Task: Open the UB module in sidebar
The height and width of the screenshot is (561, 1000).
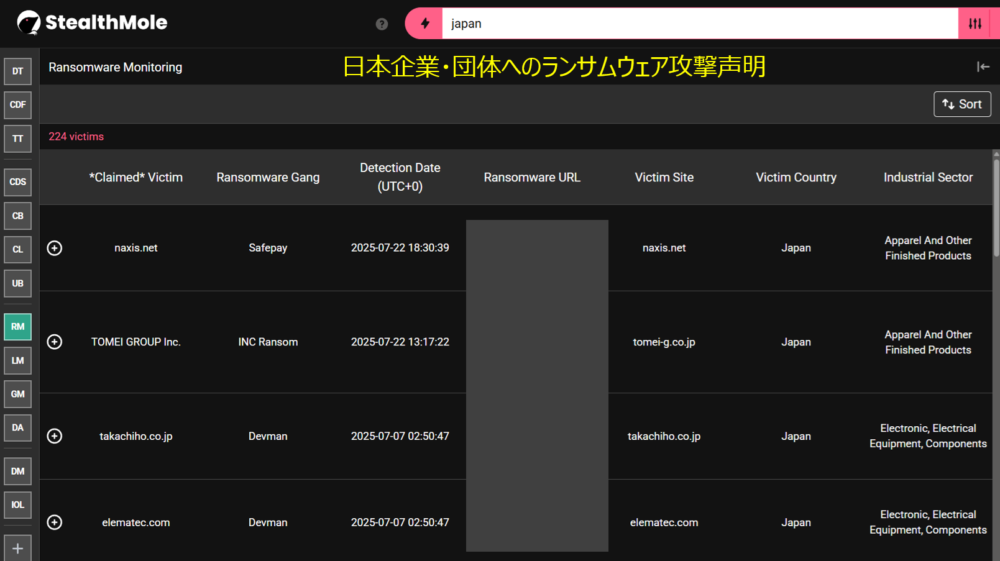Action: click(17, 283)
